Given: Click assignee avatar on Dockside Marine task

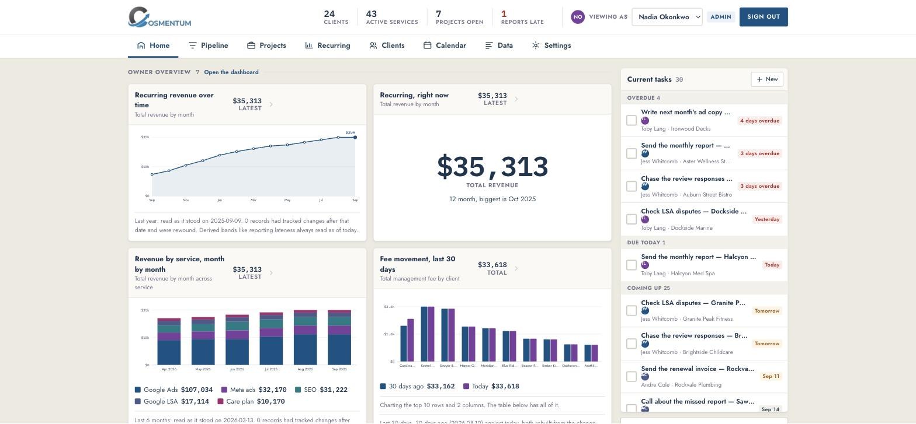Looking at the screenshot, I should pyautogui.click(x=645, y=219).
